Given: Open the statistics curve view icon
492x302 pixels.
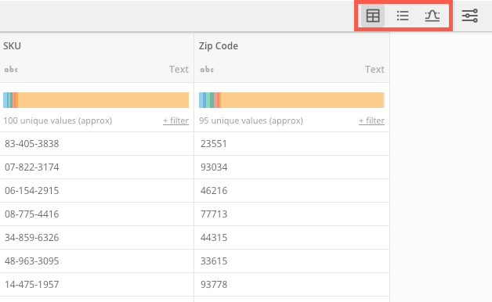Looking at the screenshot, I should pos(432,16).
